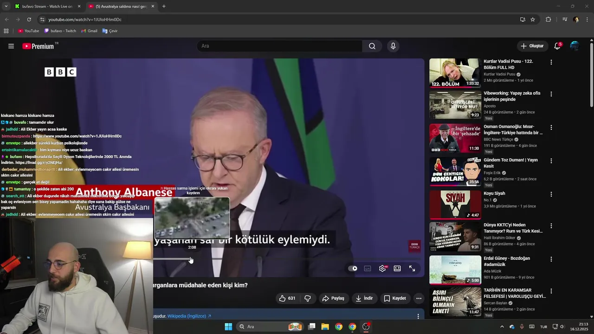The width and height of the screenshot is (594, 334).
Task: Open more options for Vibeworking video
Action: coord(551,94)
